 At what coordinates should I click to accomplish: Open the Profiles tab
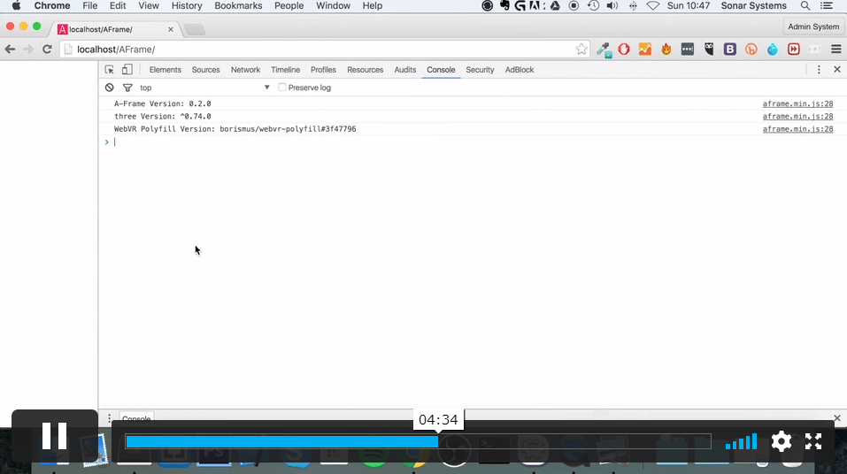pos(323,70)
